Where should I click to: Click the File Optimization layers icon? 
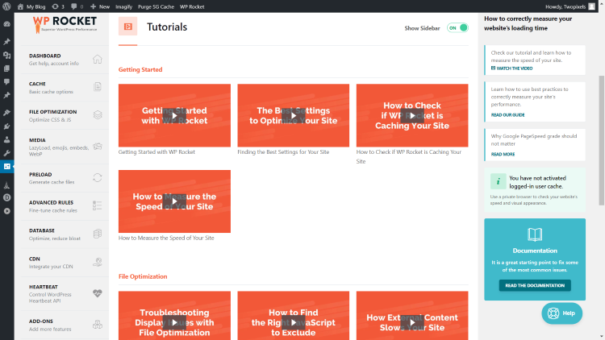(x=98, y=115)
